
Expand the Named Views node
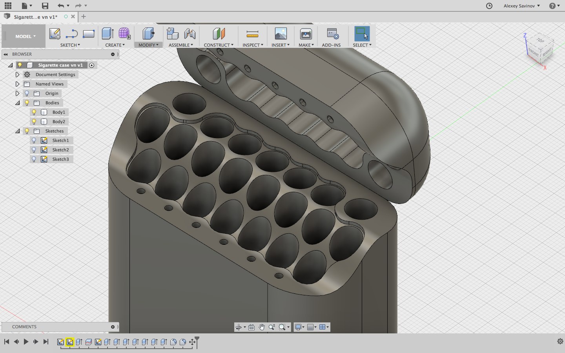coord(17,84)
